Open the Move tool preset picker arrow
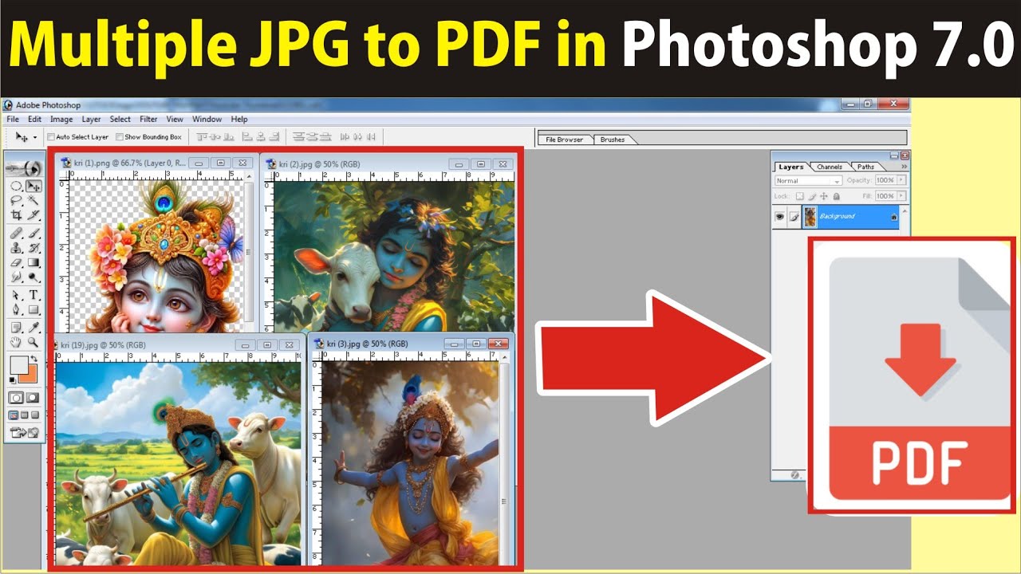Viewport: 1021px width, 574px height. 35,137
